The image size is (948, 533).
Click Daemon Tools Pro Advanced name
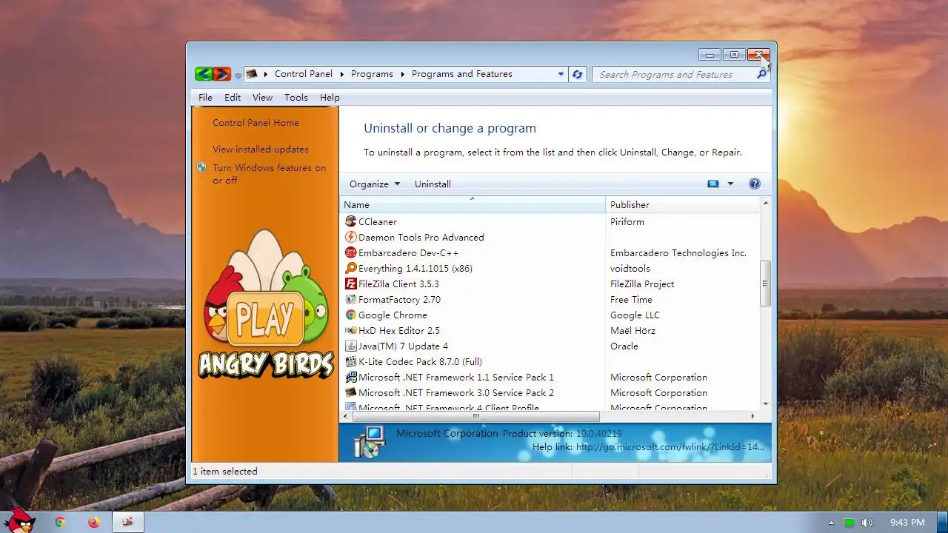tap(421, 237)
